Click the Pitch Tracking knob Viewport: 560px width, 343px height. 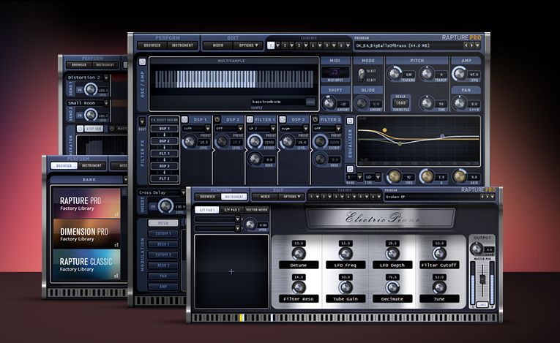pyautogui.click(x=395, y=74)
